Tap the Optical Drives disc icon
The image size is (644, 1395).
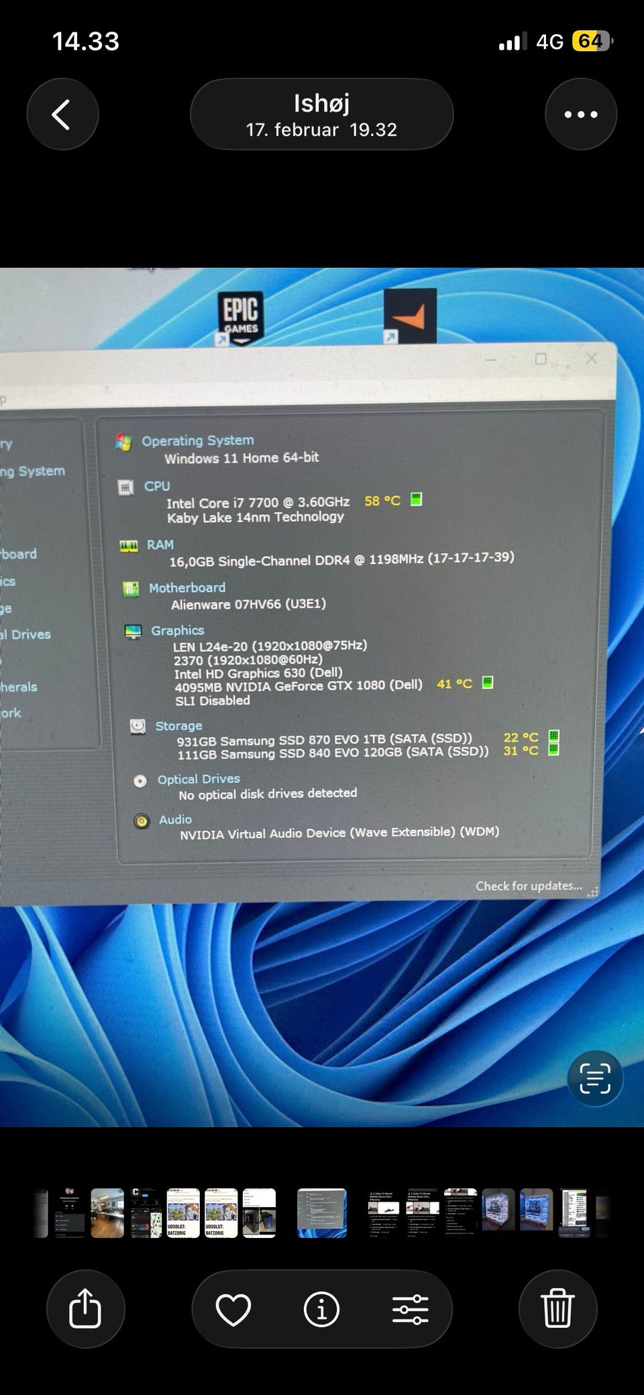click(140, 781)
